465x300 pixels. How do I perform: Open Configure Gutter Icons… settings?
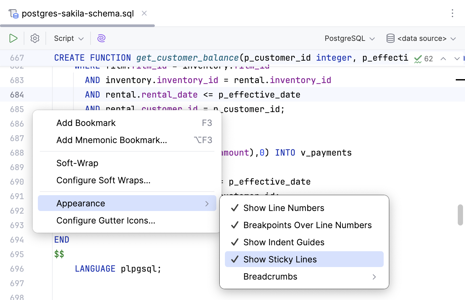click(106, 221)
